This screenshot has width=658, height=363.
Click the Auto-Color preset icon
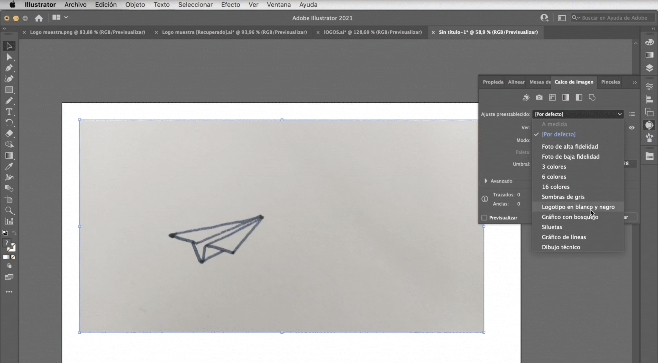(526, 97)
